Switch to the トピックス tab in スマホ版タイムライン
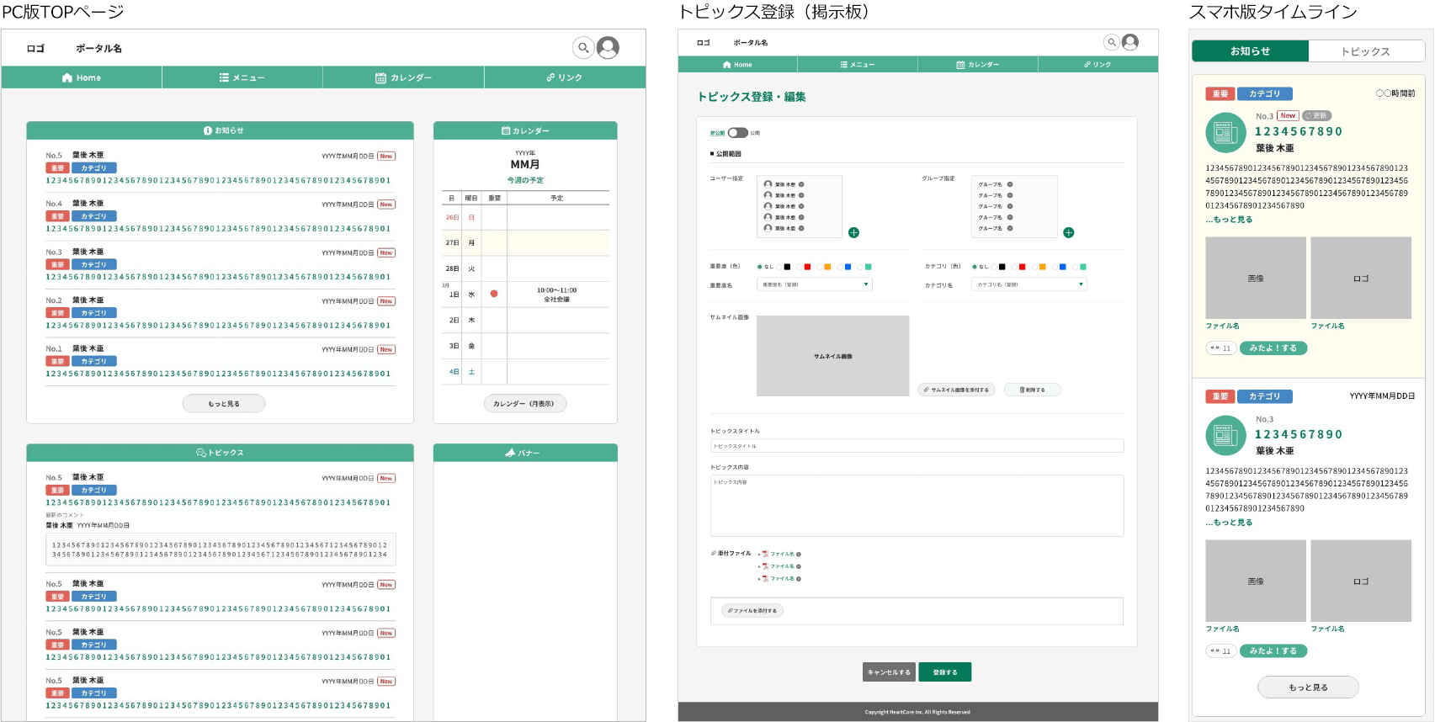Viewport: 1435px width, 722px height. 1366,51
